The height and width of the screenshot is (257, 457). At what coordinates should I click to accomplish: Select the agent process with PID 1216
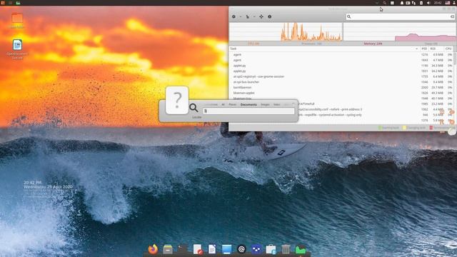(341, 54)
